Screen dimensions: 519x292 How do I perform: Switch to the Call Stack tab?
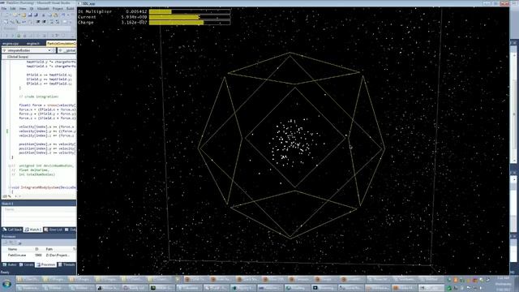(x=13, y=230)
